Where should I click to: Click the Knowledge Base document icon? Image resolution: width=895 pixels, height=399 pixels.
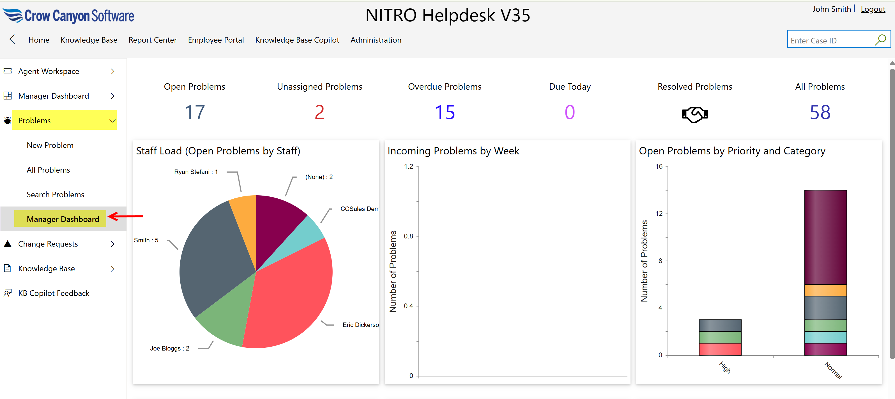pos(7,268)
